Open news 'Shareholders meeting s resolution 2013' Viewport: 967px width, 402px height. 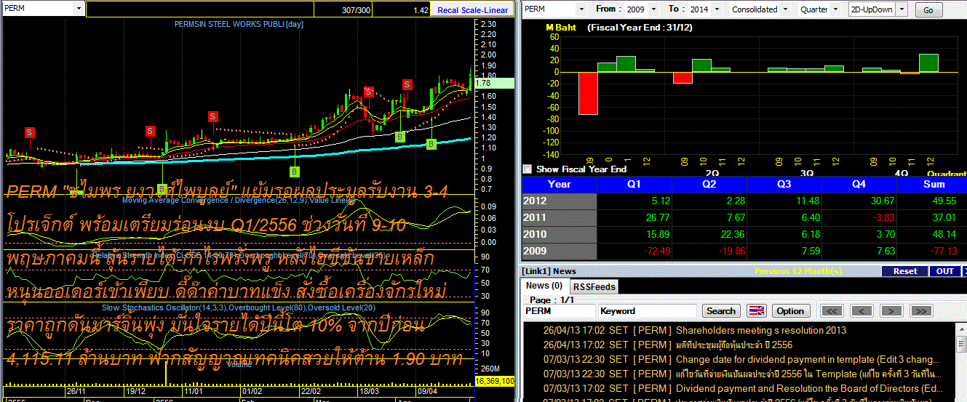point(761,330)
